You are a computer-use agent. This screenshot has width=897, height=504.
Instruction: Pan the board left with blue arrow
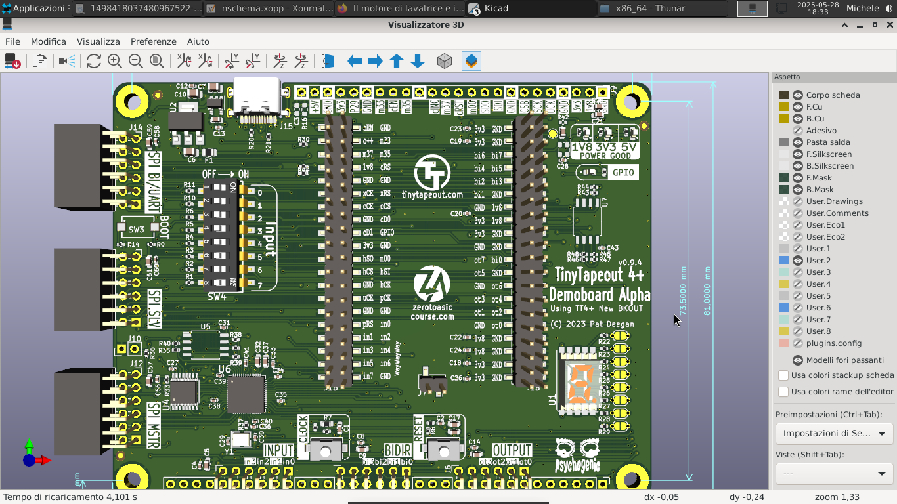pos(355,61)
